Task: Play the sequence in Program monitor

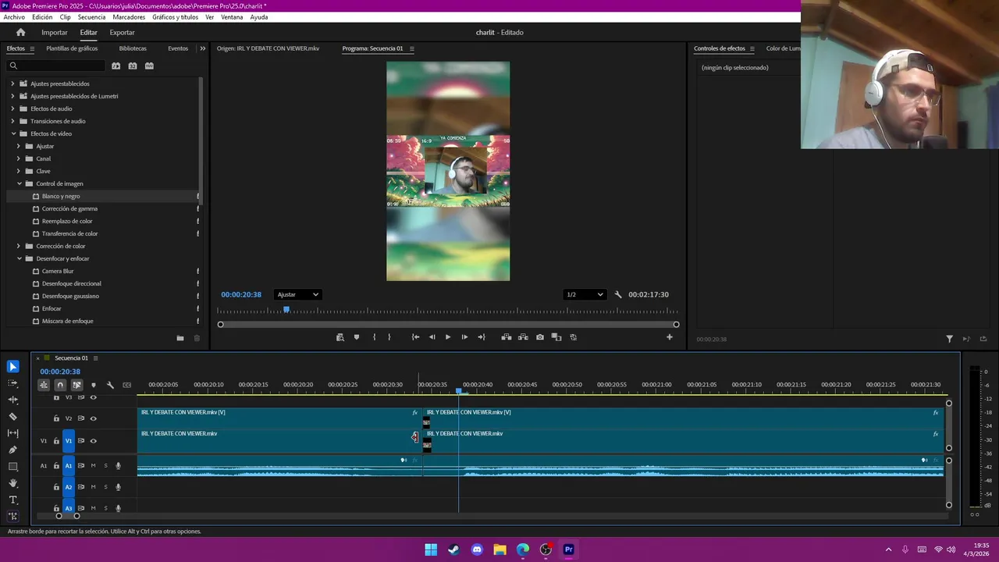Action: (x=447, y=337)
